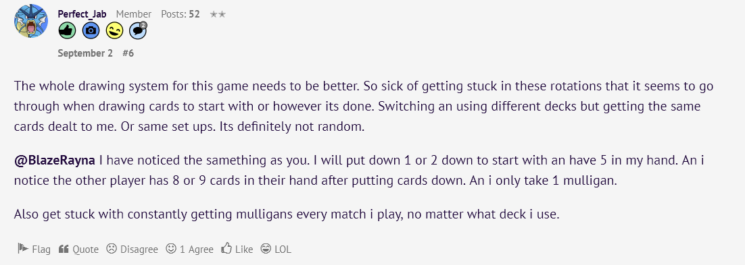React with LOL
This screenshot has width=745, height=265.
pyautogui.click(x=276, y=249)
